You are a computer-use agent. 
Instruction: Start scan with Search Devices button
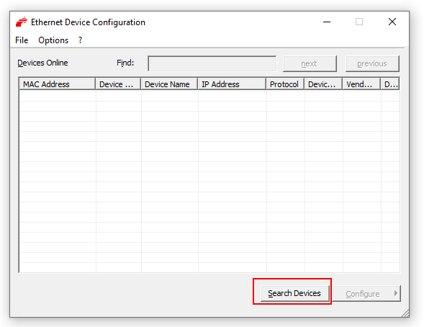pos(294,293)
